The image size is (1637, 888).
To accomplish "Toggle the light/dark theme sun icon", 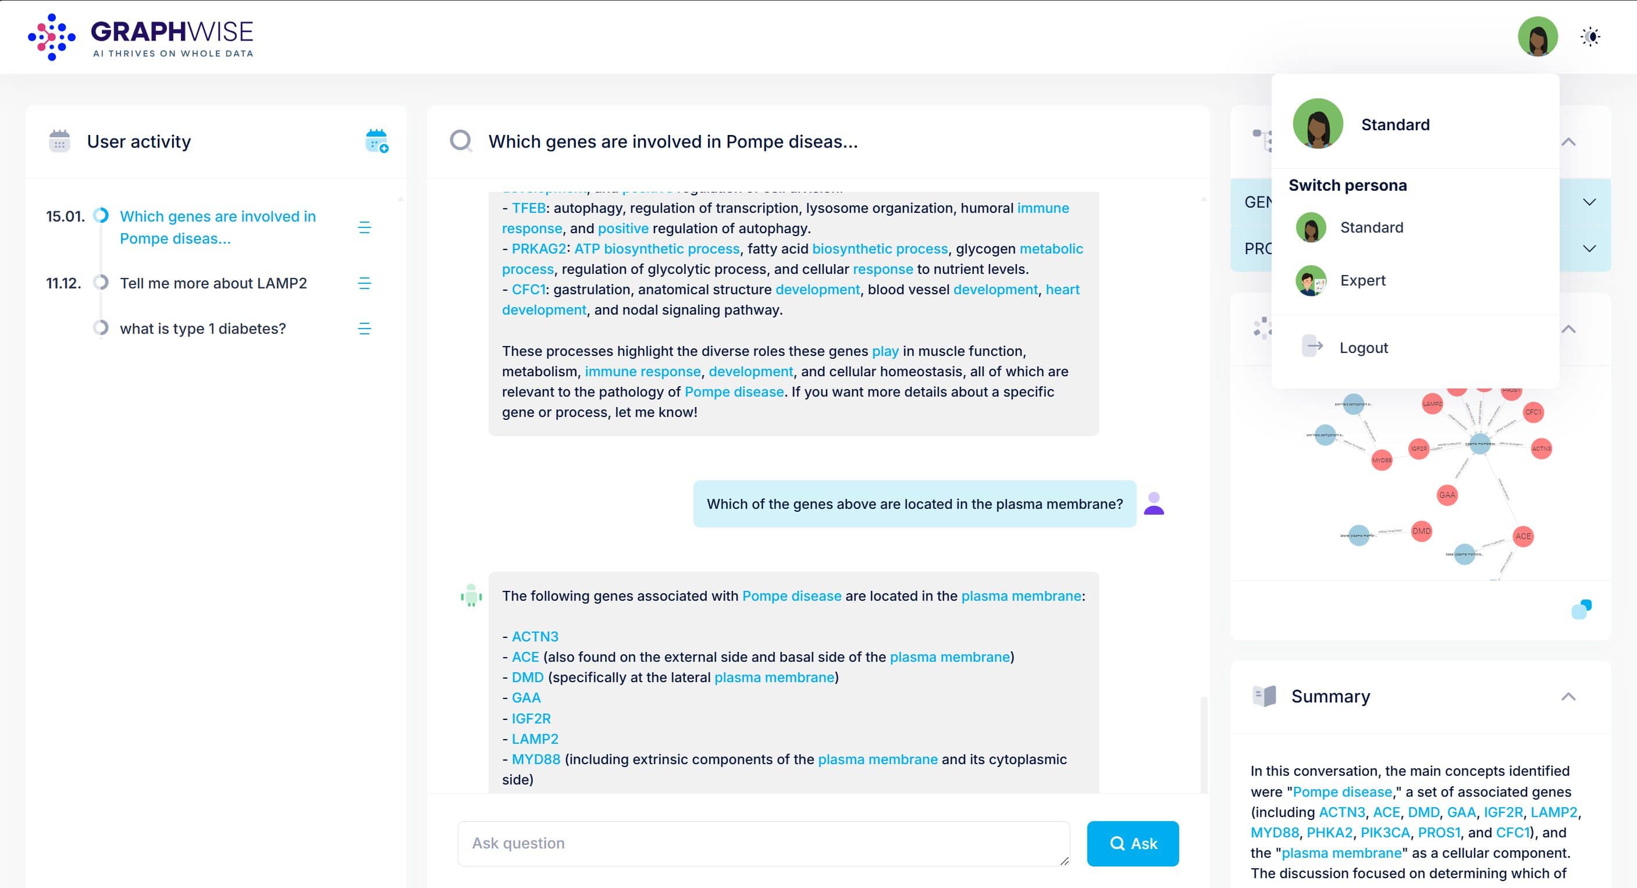I will point(1590,37).
